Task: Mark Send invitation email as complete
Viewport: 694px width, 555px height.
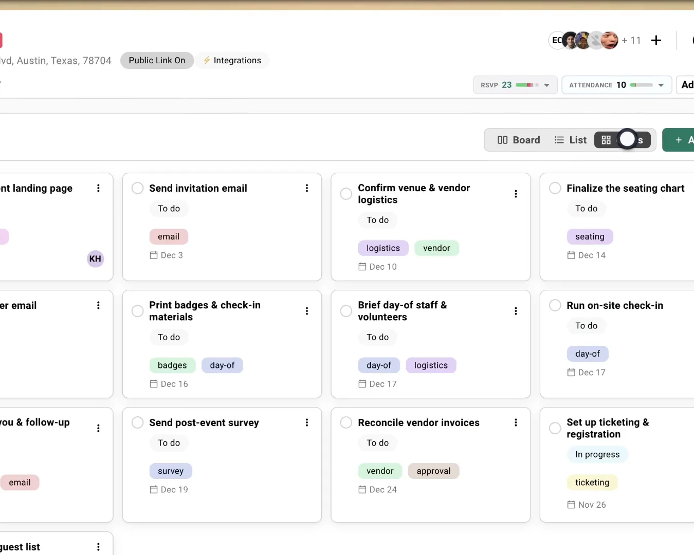Action: coord(137,188)
